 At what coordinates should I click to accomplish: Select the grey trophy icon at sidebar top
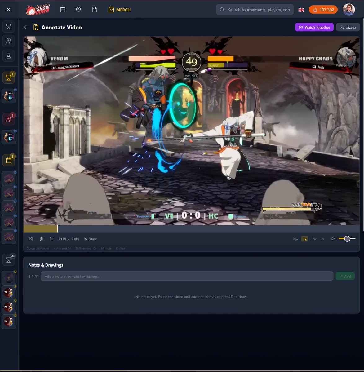9,27
